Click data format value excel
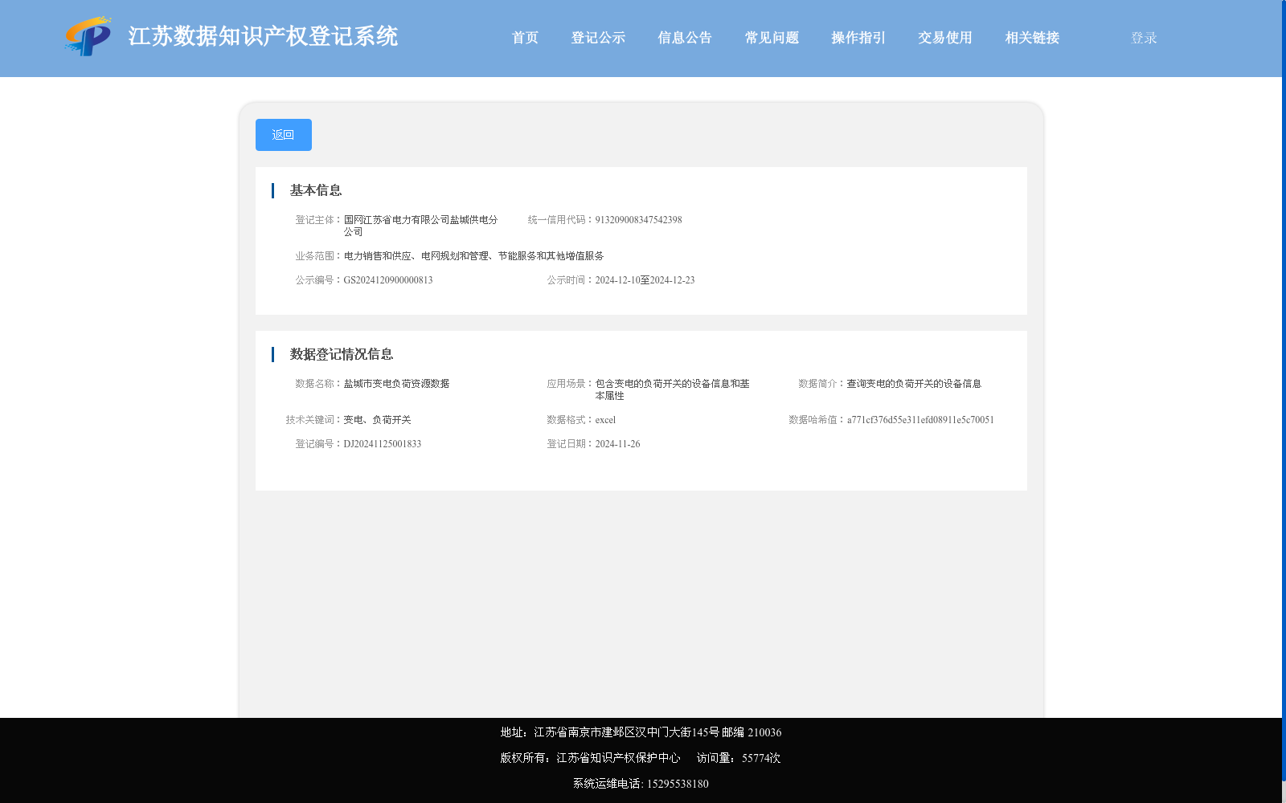The height and width of the screenshot is (803, 1286). (x=605, y=420)
